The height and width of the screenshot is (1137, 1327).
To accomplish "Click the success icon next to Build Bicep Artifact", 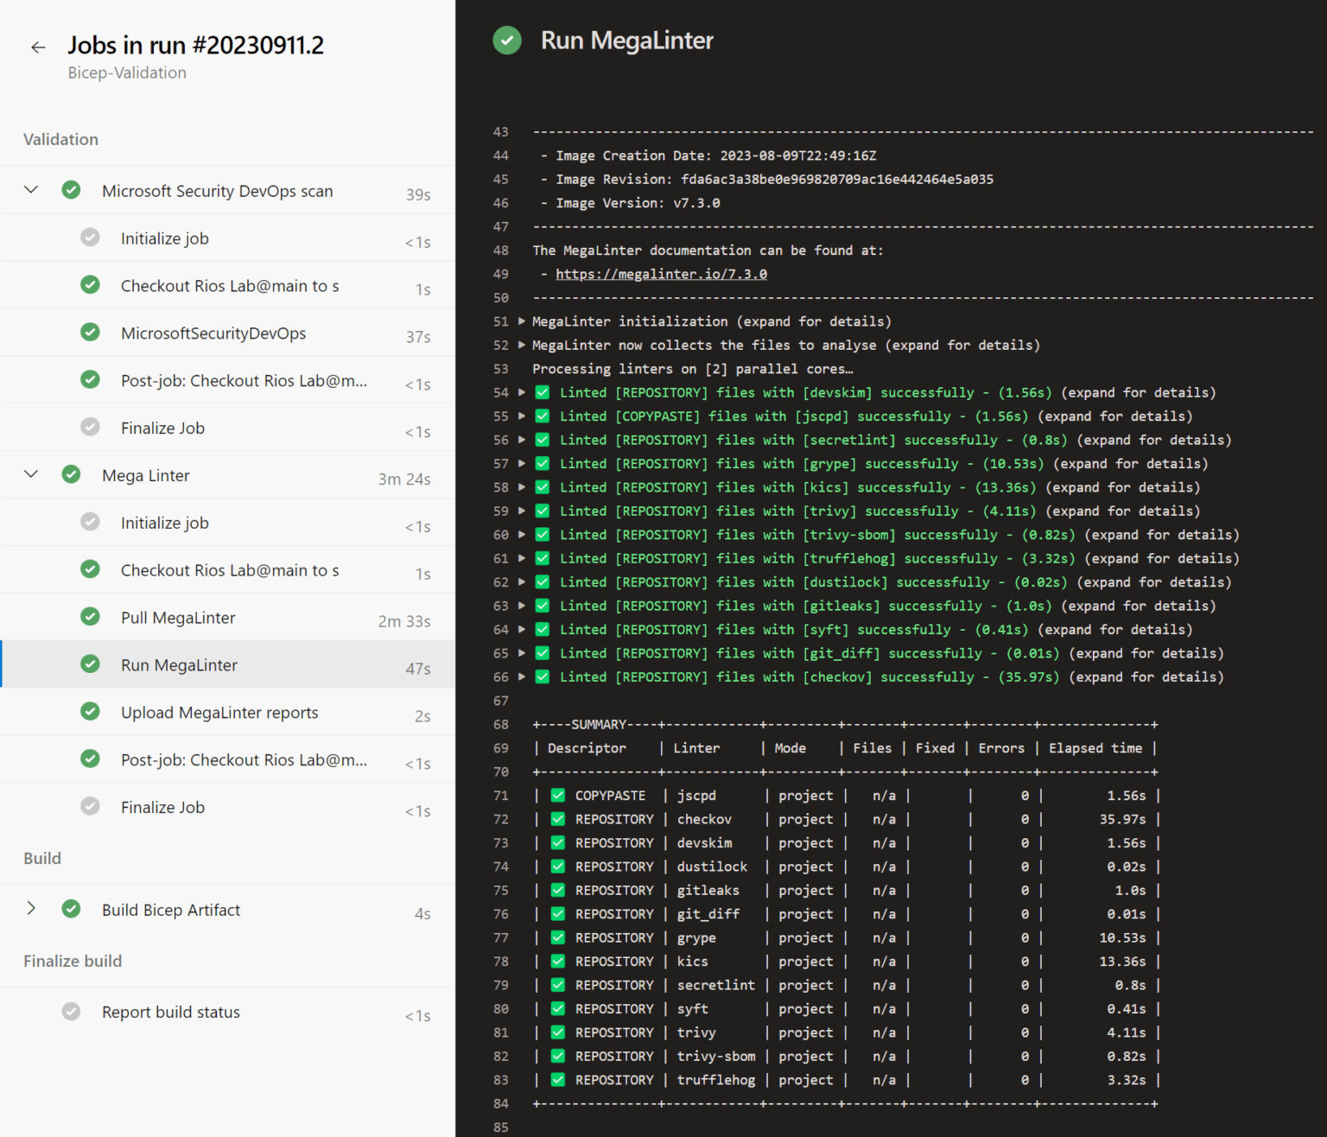I will pos(71,910).
